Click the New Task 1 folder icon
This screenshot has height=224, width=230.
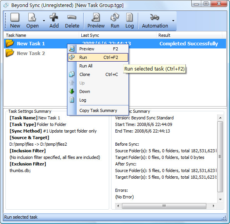coord(10,43)
